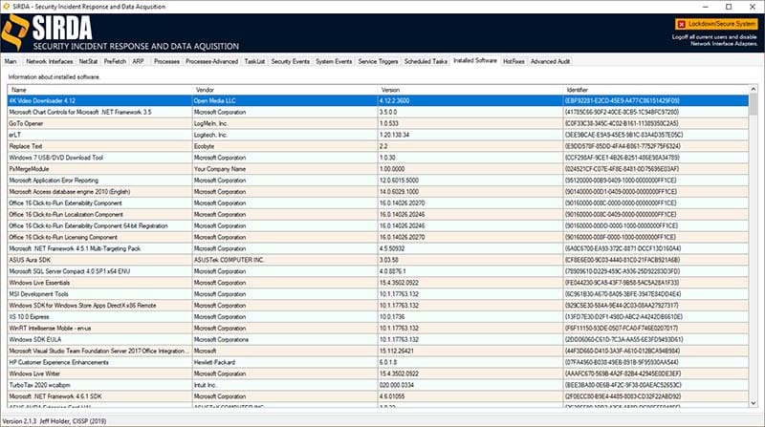Select Office 16 Click-to-Run Licensing Component row
Screen dimensions: 765x427
pos(378,238)
